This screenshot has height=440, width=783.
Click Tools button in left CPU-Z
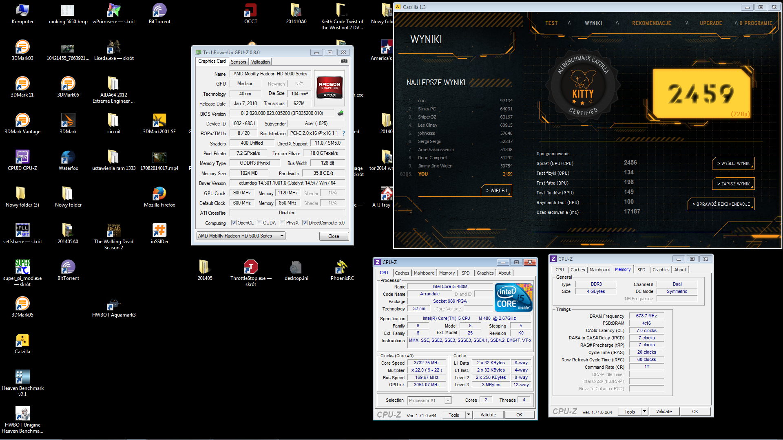[454, 415]
